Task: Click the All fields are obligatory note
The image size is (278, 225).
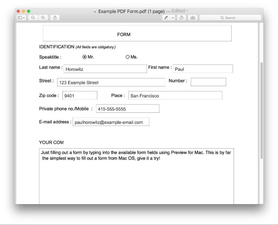Action: click(x=96, y=47)
